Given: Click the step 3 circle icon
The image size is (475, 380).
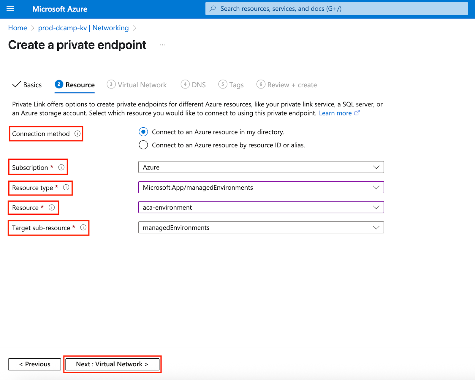Looking at the screenshot, I should pyautogui.click(x=111, y=84).
